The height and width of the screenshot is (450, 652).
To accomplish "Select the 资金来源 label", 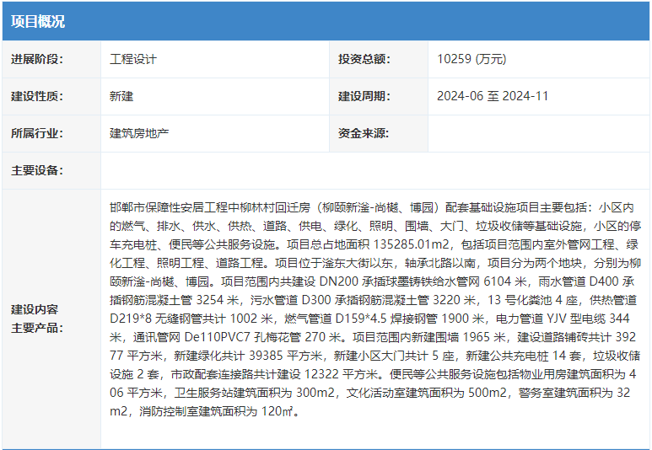I will pos(364,133).
